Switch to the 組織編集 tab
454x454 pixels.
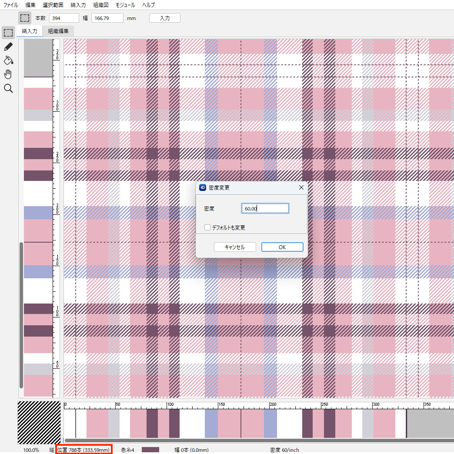click(x=58, y=31)
